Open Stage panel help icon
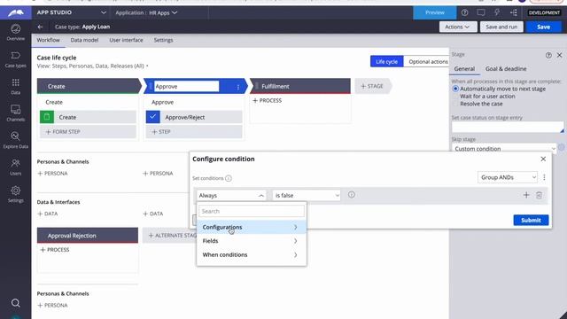The width and height of the screenshot is (567, 319). pos(548,55)
